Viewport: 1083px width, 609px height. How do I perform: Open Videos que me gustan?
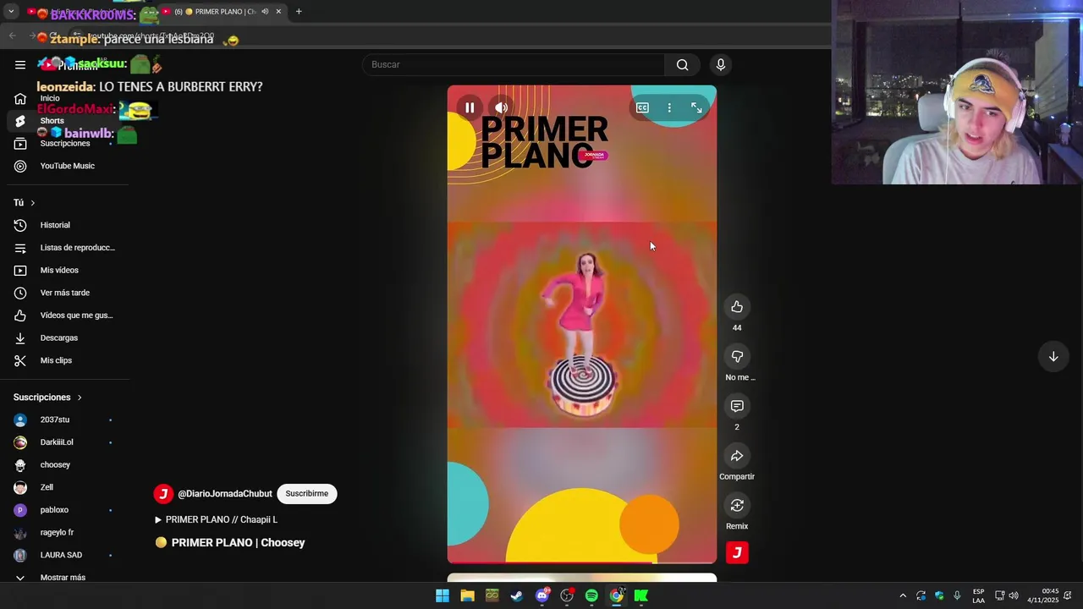click(x=64, y=315)
